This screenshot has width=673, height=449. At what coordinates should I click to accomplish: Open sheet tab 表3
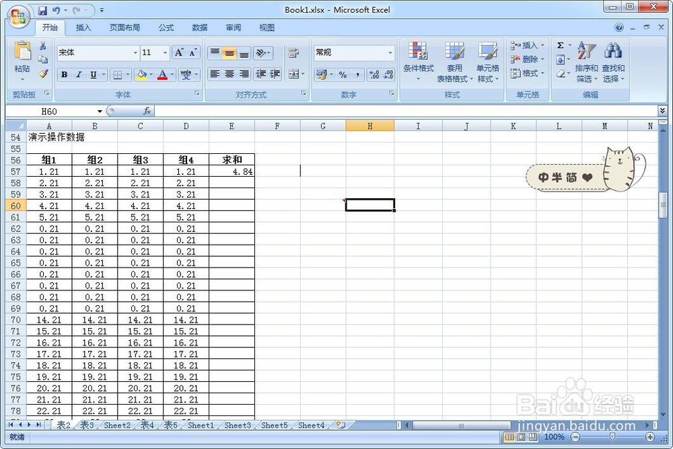point(87,425)
